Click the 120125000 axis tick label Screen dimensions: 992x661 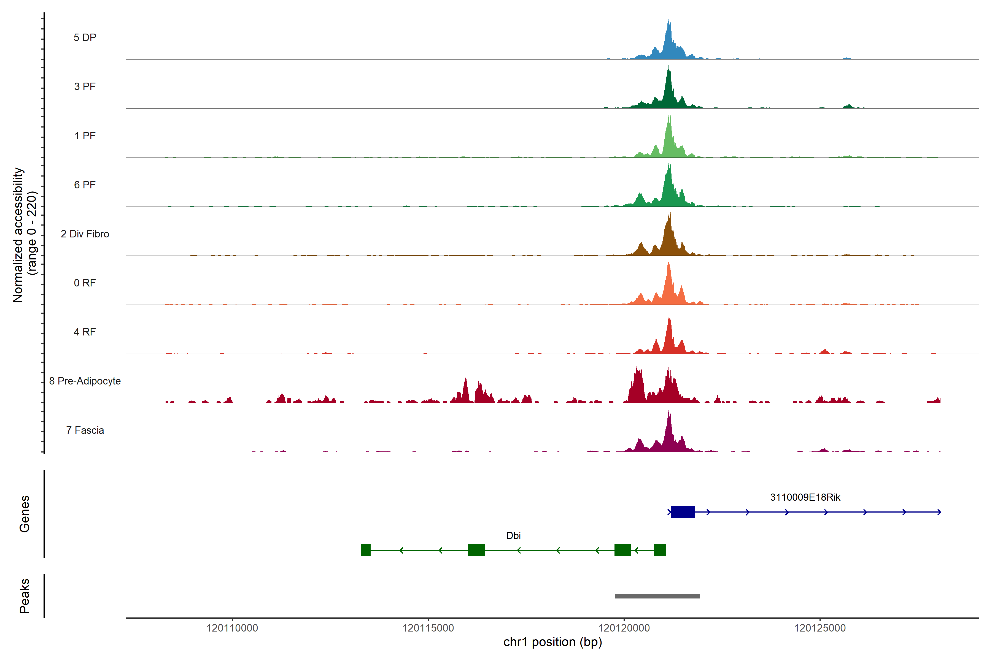820,628
